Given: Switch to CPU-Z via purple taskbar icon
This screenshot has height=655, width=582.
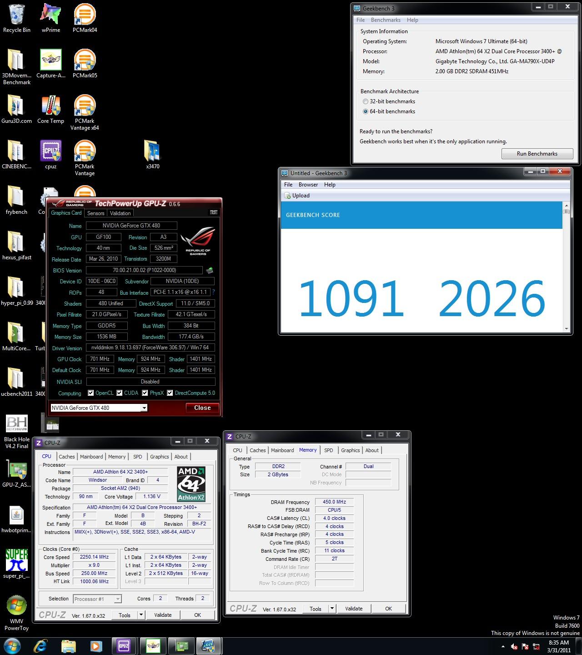Looking at the screenshot, I should [123, 646].
